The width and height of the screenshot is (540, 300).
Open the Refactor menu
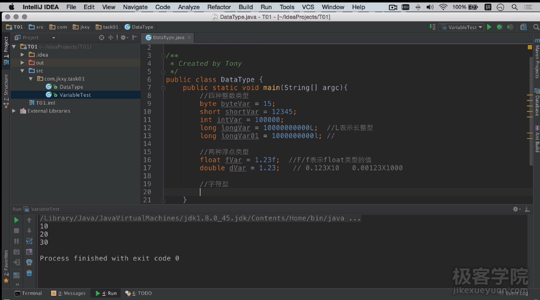(x=219, y=7)
